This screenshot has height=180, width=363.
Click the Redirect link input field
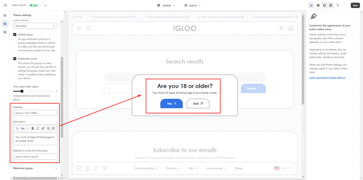point(35,157)
